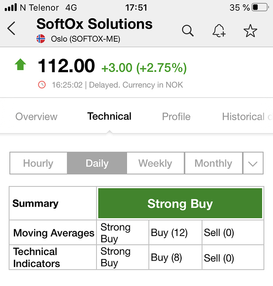
Task: Add SoftOx to watchlist with the star icon
Action: (250, 31)
